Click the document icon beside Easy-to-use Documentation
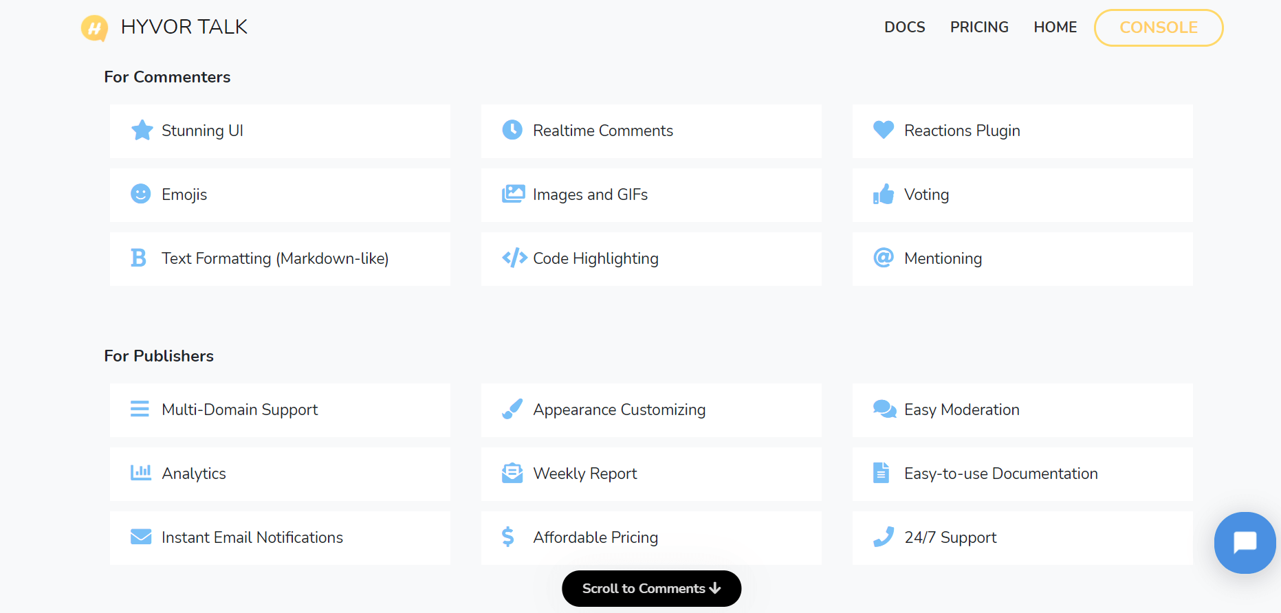Image resolution: width=1281 pixels, height=613 pixels. 881,473
